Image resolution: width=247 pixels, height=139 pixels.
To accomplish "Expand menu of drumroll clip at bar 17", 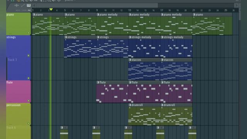I will (162, 105).
